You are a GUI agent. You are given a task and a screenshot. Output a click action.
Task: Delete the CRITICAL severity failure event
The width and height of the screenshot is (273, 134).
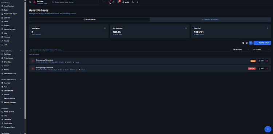point(267,68)
